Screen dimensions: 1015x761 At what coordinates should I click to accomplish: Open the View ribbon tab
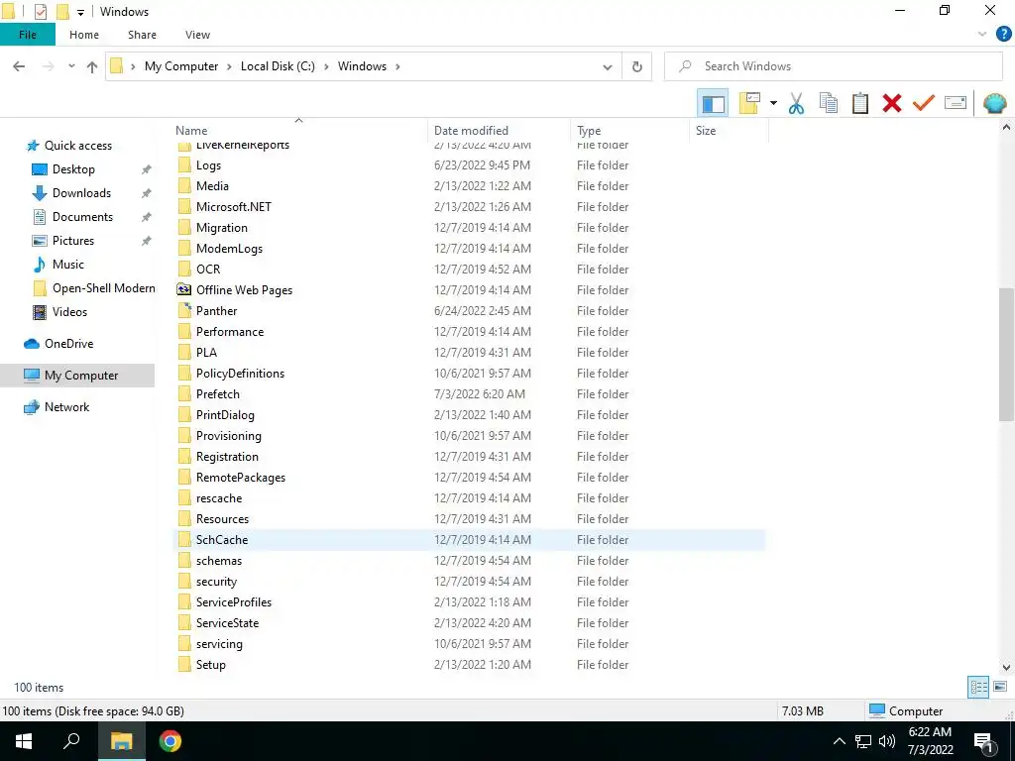pos(197,35)
